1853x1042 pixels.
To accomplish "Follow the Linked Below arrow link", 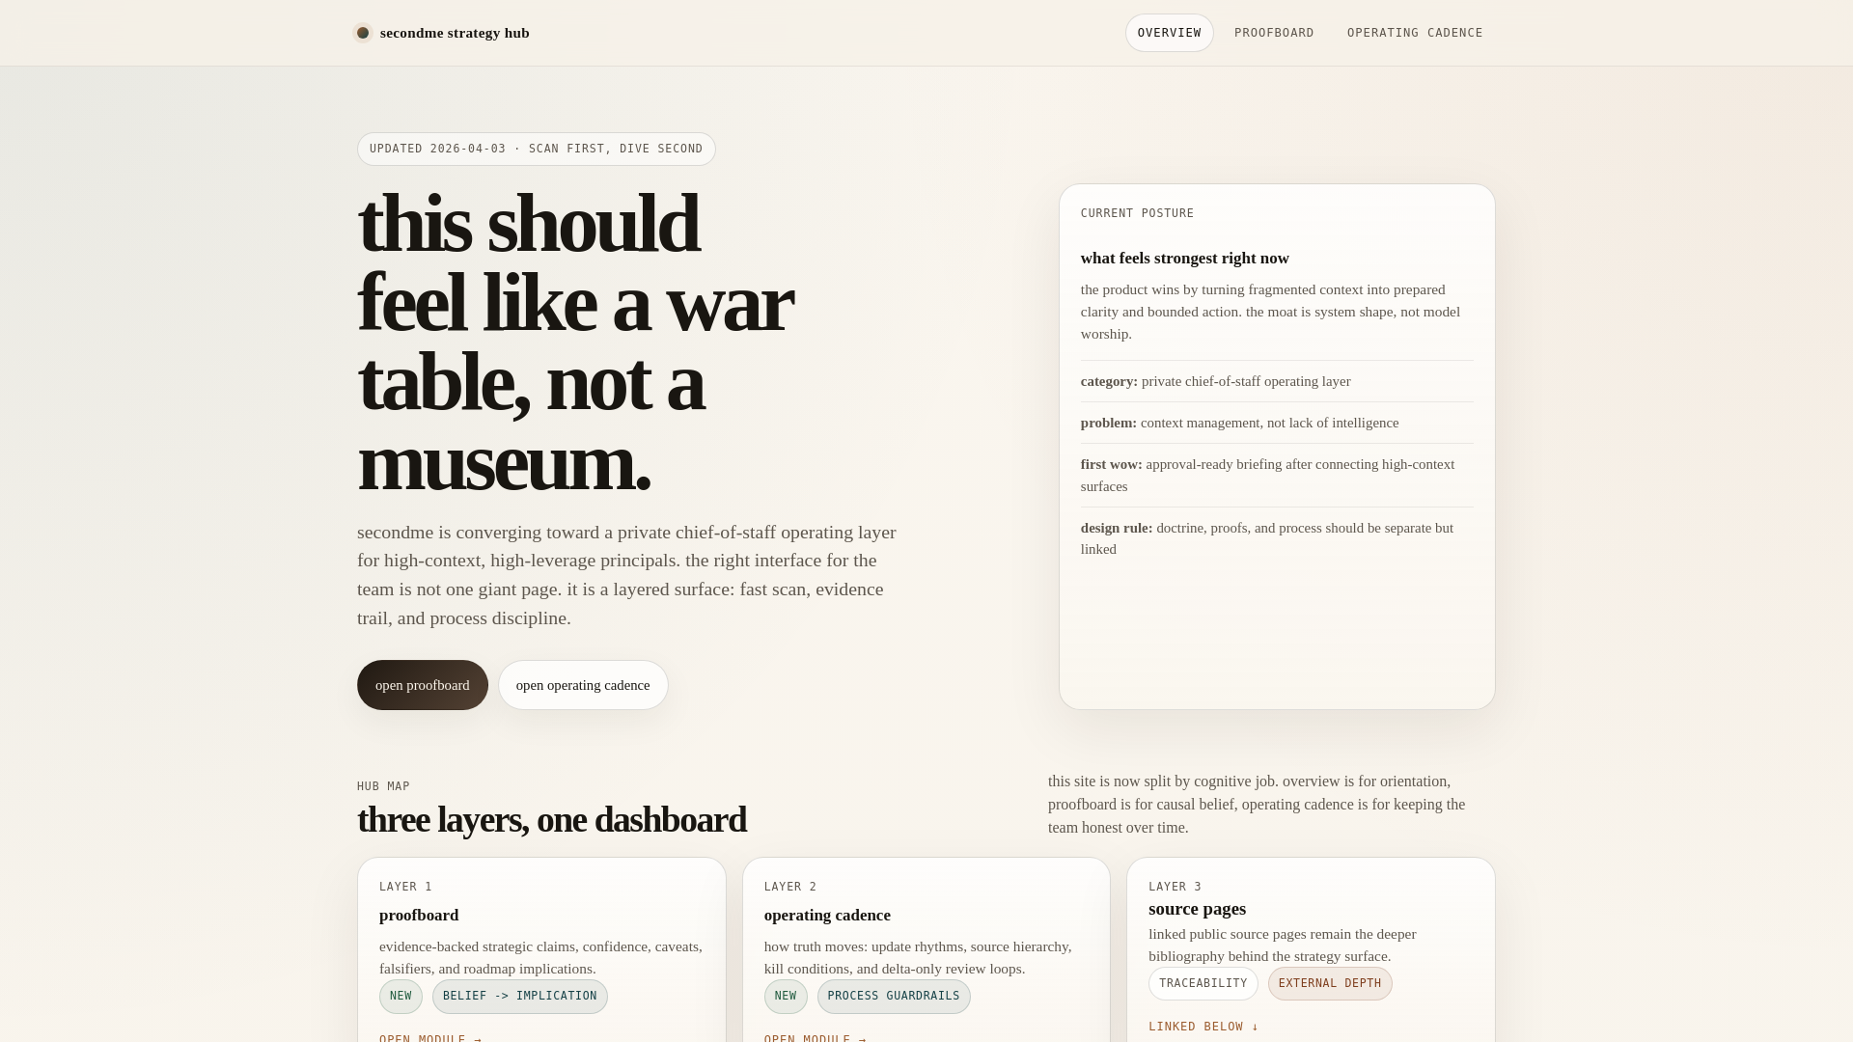I will pyautogui.click(x=1203, y=1027).
